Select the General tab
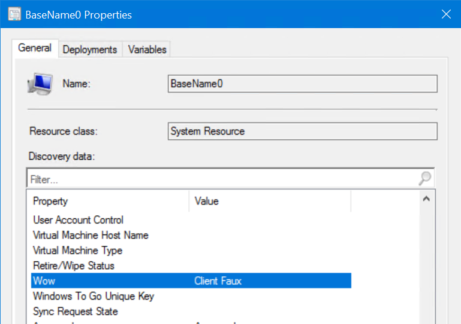Image resolution: width=461 pixels, height=324 pixels. (x=35, y=48)
